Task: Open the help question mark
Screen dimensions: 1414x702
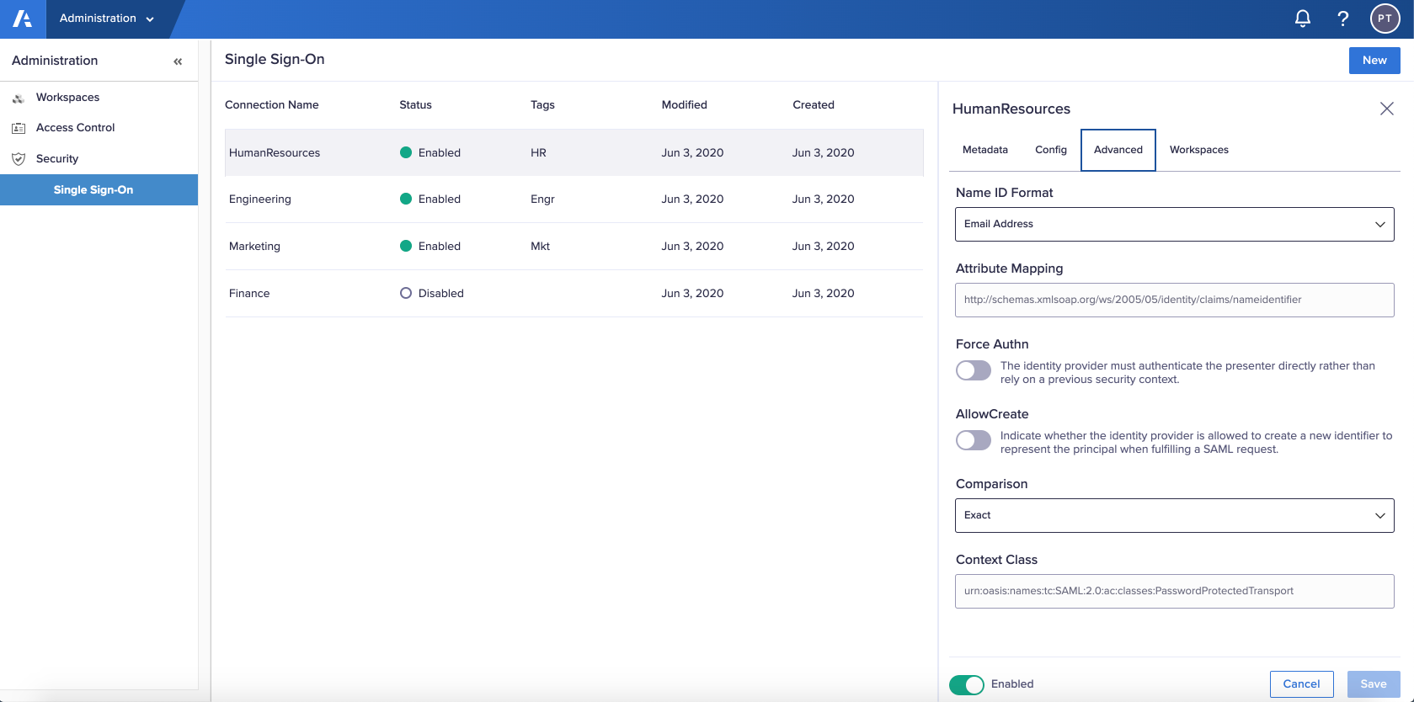Action: pos(1343,19)
